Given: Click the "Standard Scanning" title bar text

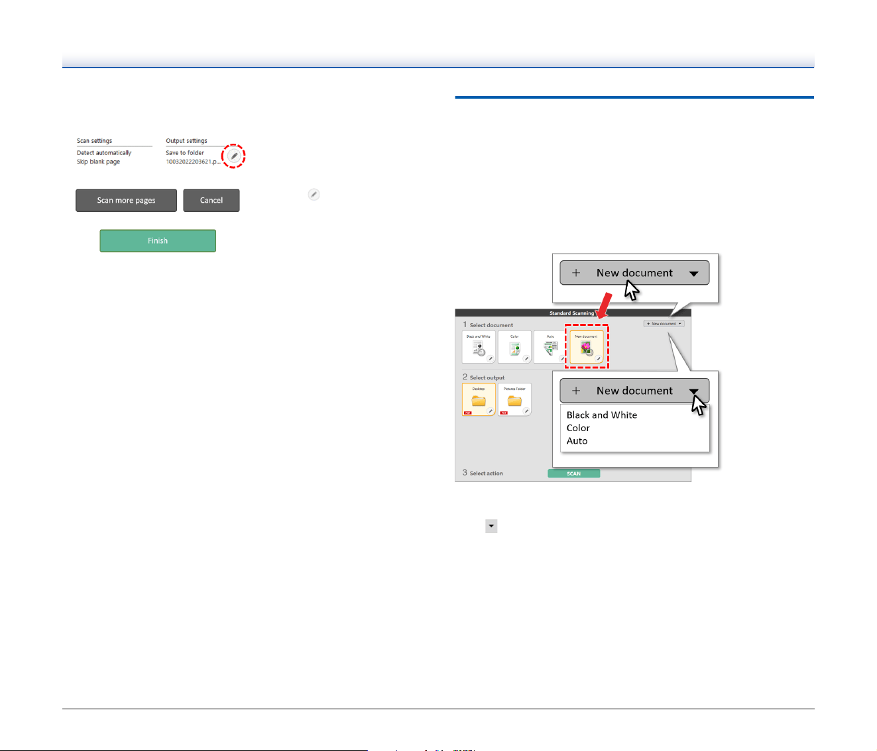Looking at the screenshot, I should click(x=572, y=313).
